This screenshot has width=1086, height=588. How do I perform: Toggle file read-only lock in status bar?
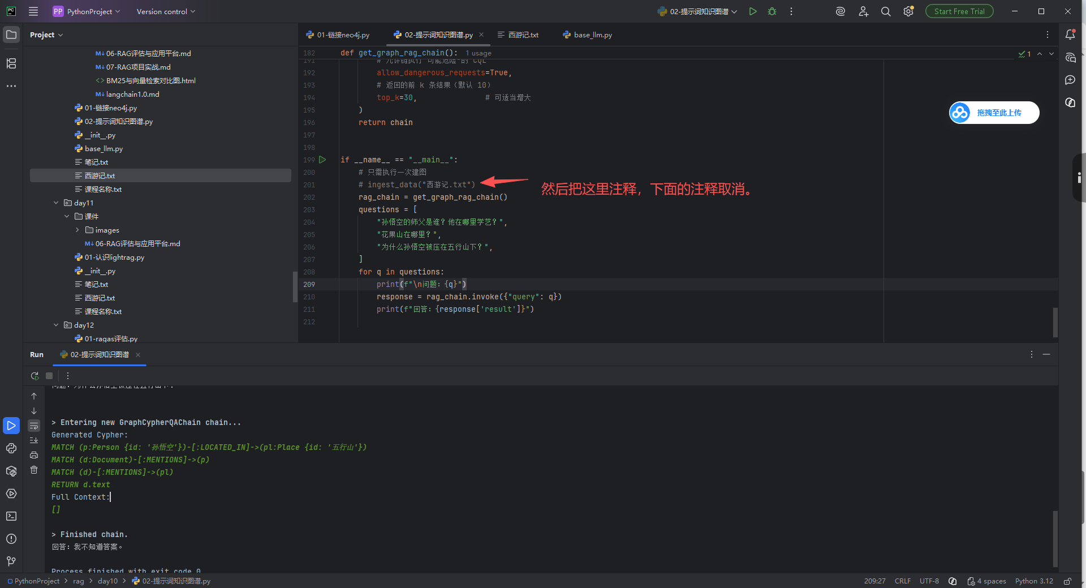tap(1067, 581)
